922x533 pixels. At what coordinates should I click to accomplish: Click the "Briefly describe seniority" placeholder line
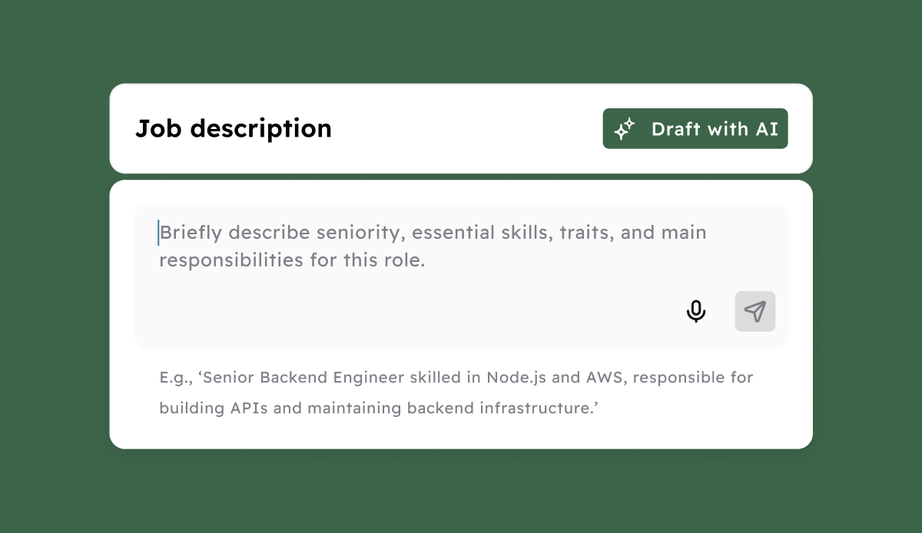(x=433, y=233)
